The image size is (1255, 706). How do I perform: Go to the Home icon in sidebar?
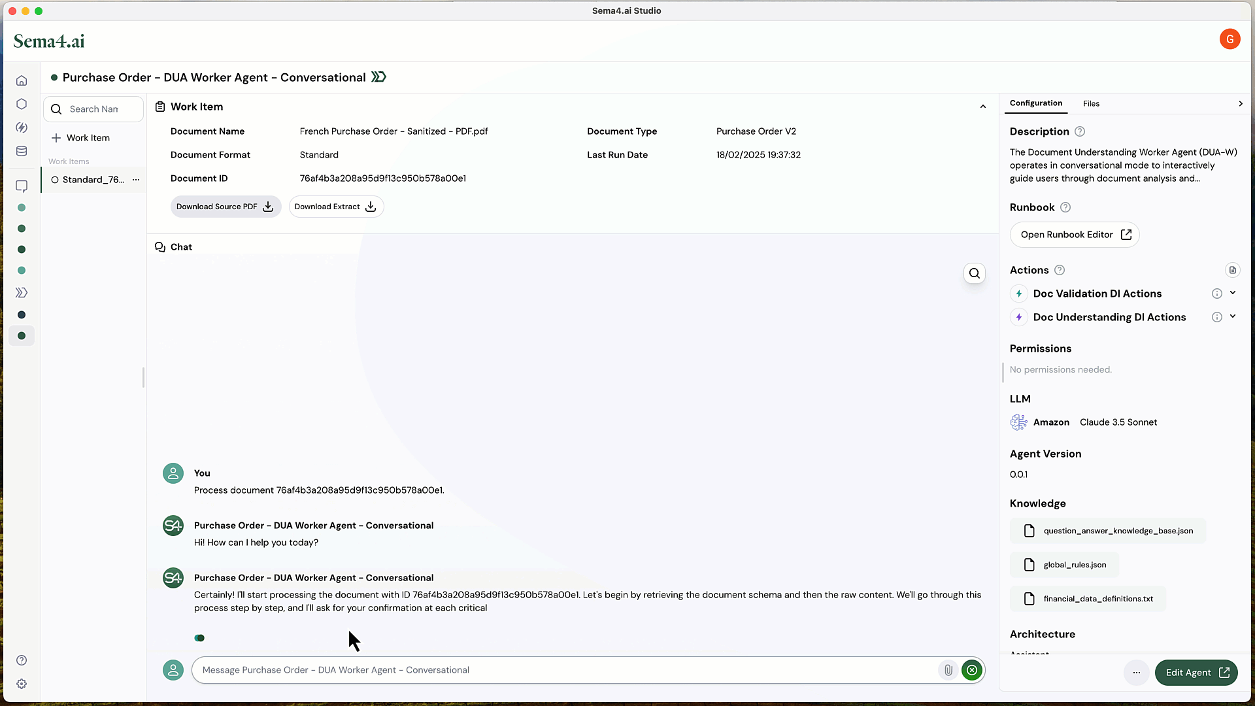tap(22, 80)
